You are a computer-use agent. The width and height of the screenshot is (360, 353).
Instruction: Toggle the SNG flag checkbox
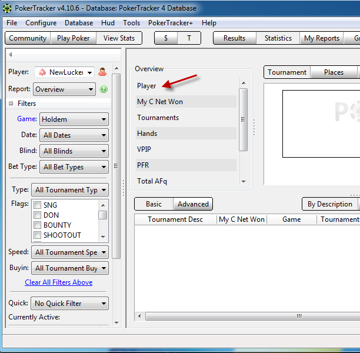pos(38,205)
